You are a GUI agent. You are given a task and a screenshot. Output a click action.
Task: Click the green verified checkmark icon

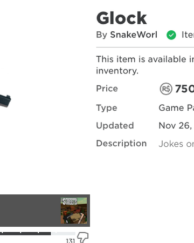tap(171, 35)
